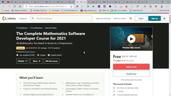The width and height of the screenshot is (171, 96).
Task: Add page to favorites star icon
Action: [71, 6]
